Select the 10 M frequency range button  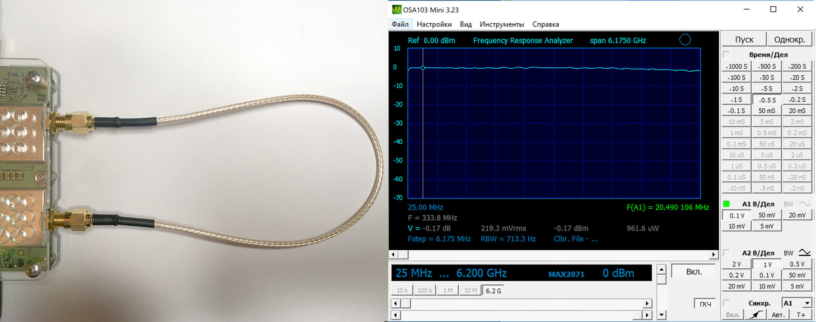[470, 291]
